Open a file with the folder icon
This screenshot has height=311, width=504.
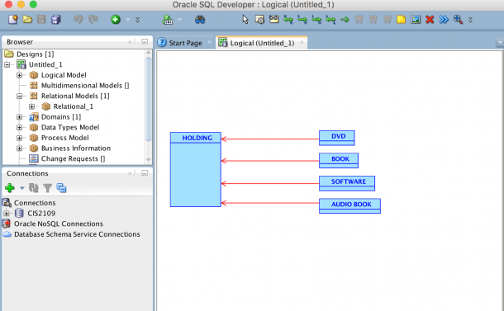point(27,20)
